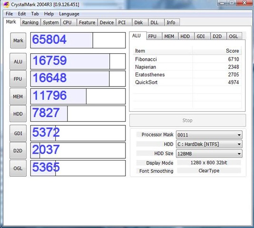Click the Font Smoothing value ClearType
The width and height of the screenshot is (254, 228).
(x=209, y=171)
